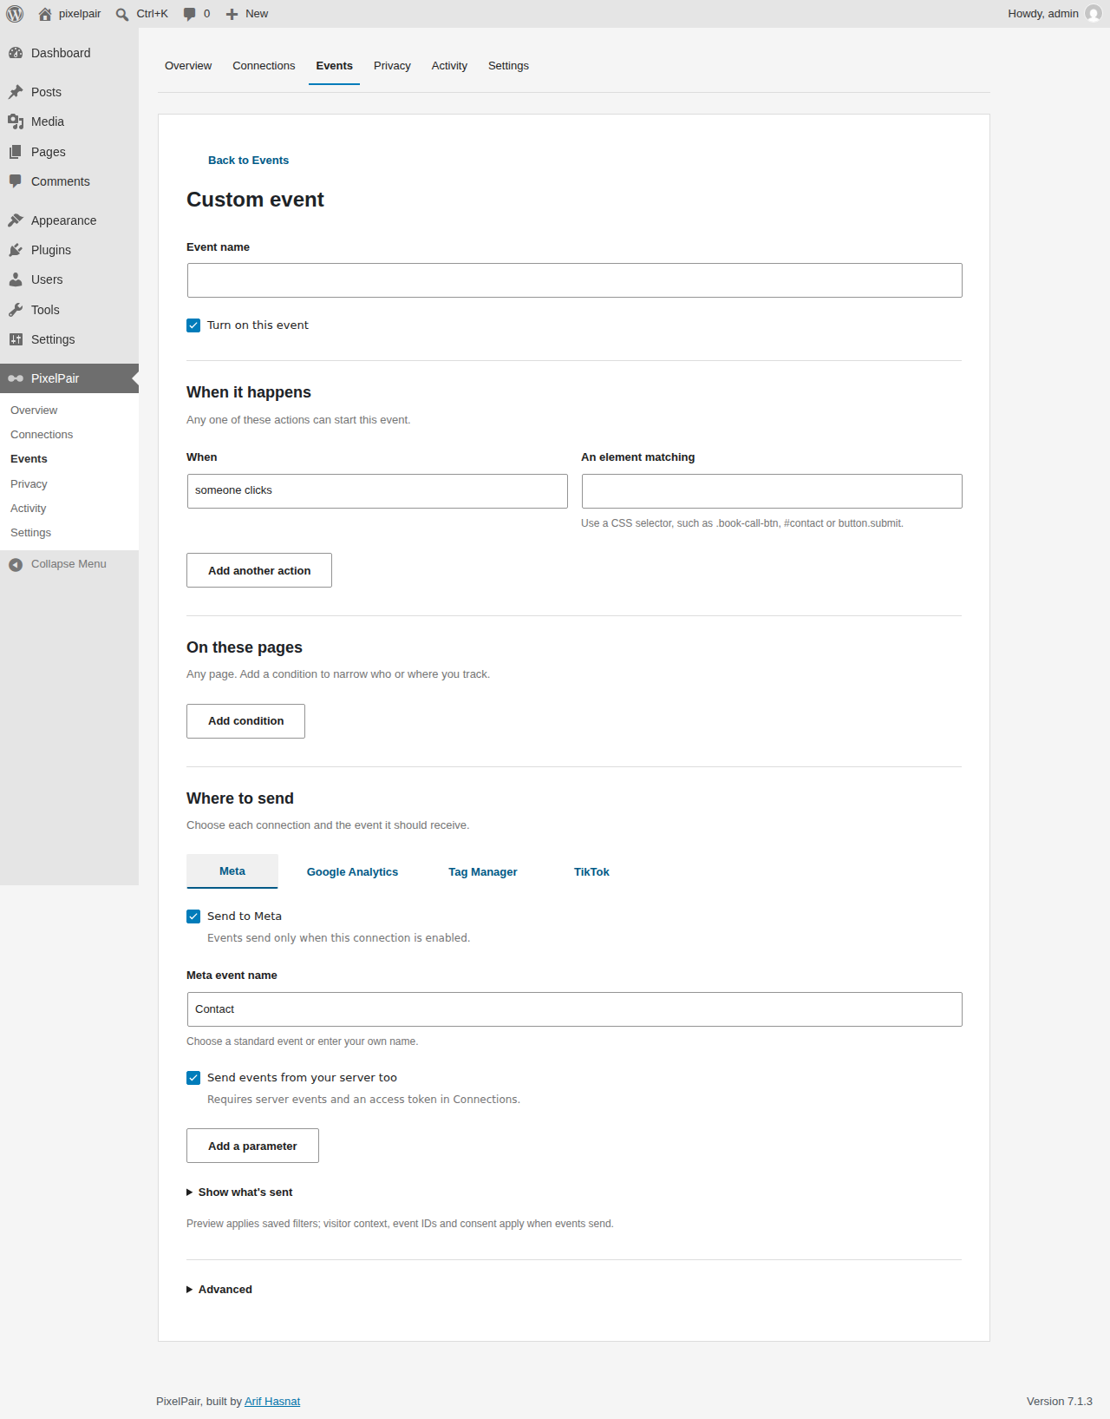
Task: Open the Arif Hasnat footer link
Action: pos(272,1402)
